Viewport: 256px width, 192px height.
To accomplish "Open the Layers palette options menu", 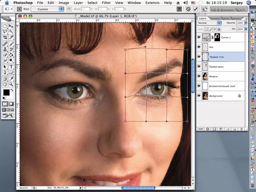I will [246, 19].
